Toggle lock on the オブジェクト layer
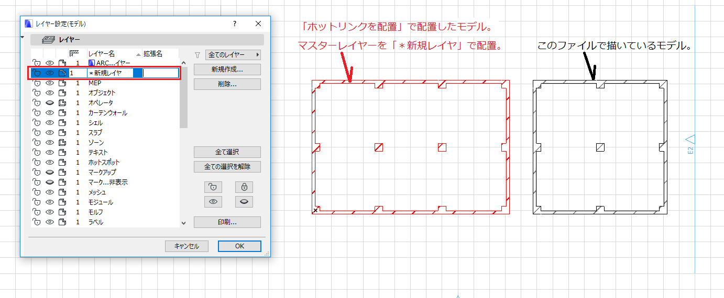724x298 pixels. [37, 93]
